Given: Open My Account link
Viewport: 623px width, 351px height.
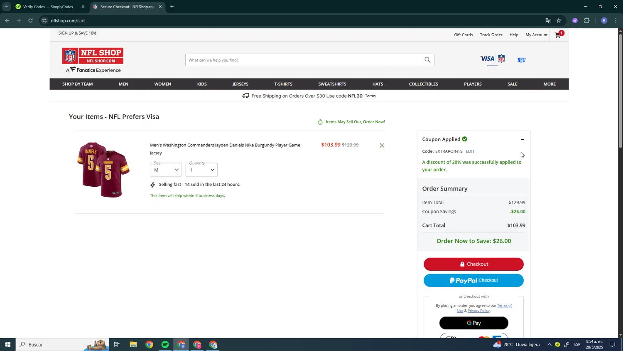Looking at the screenshot, I should coord(536,35).
